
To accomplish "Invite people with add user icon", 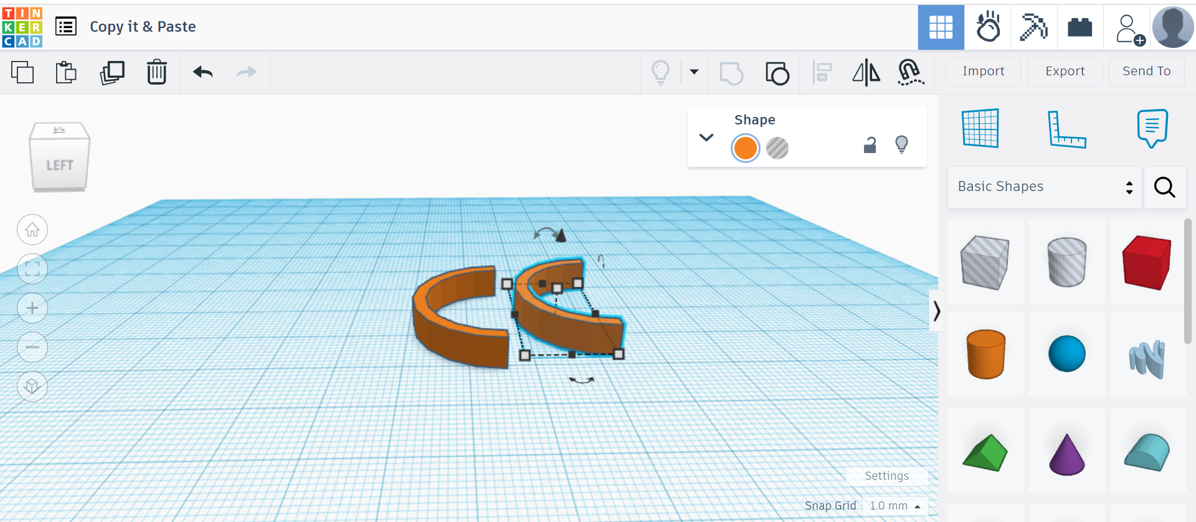I will (x=1129, y=30).
